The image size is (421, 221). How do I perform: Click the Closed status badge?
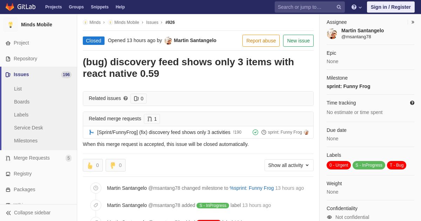pyautogui.click(x=94, y=41)
